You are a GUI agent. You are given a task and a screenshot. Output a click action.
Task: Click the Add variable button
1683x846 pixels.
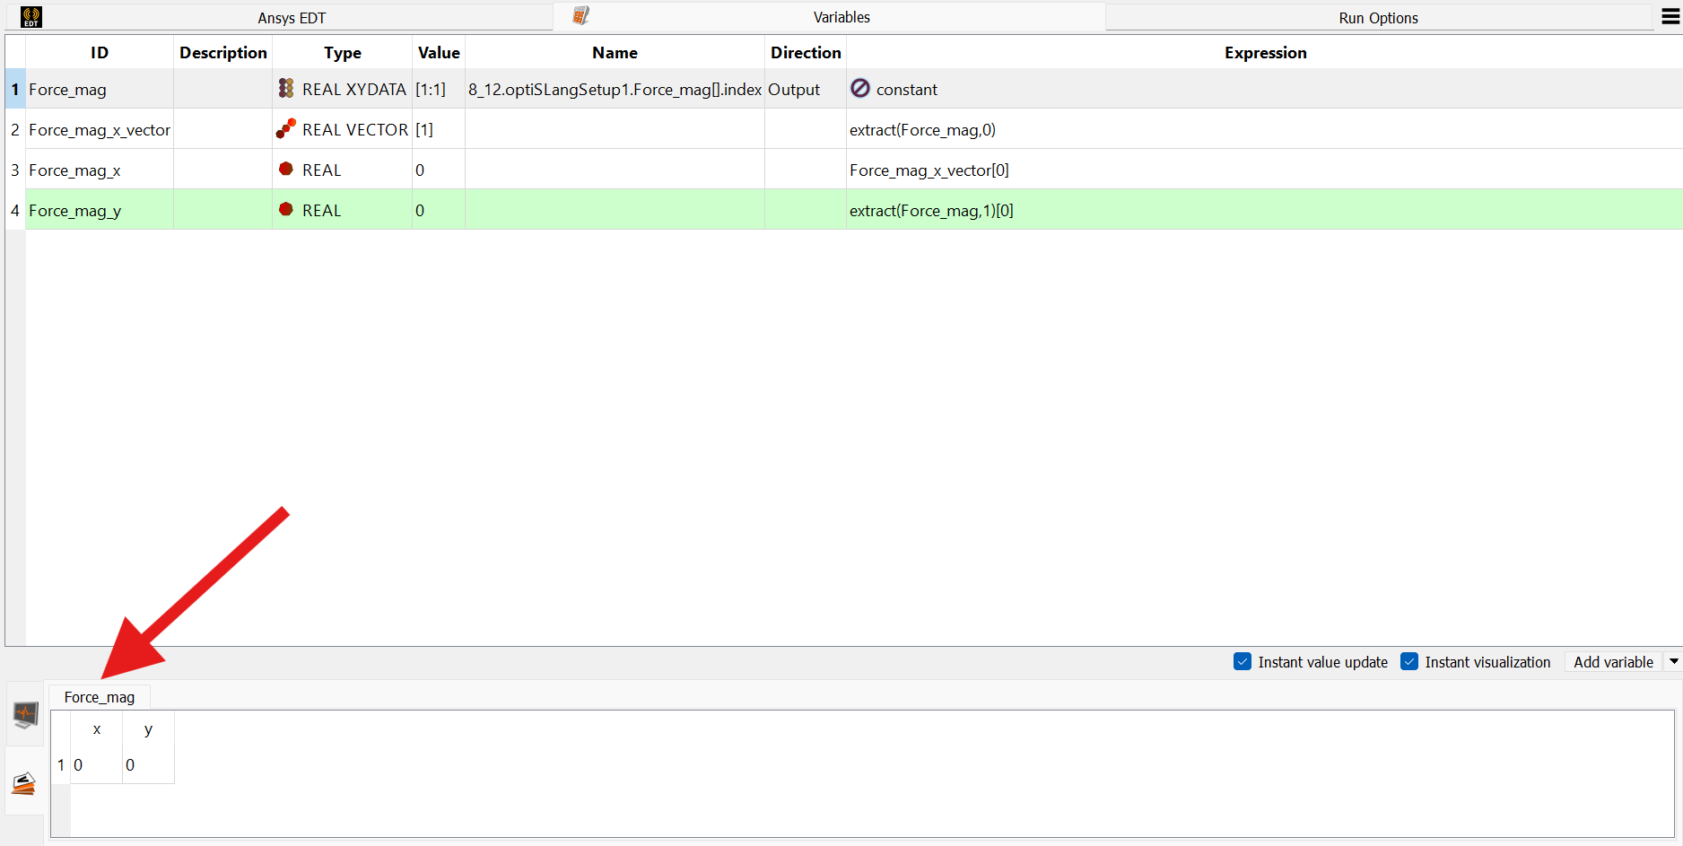pyautogui.click(x=1613, y=662)
